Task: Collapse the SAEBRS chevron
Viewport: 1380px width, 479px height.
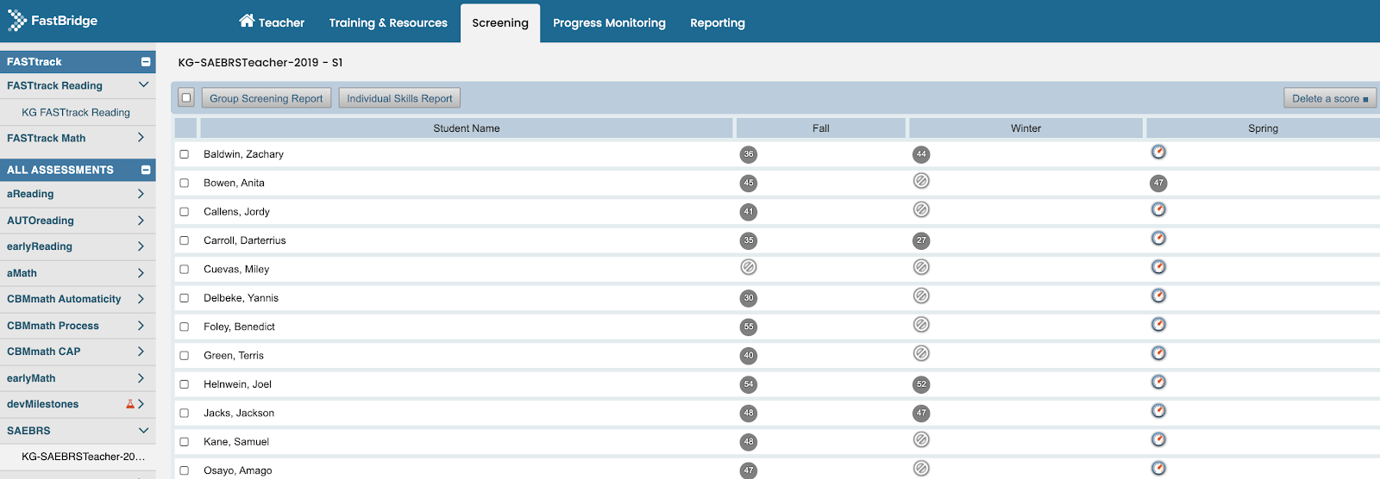Action: click(143, 431)
